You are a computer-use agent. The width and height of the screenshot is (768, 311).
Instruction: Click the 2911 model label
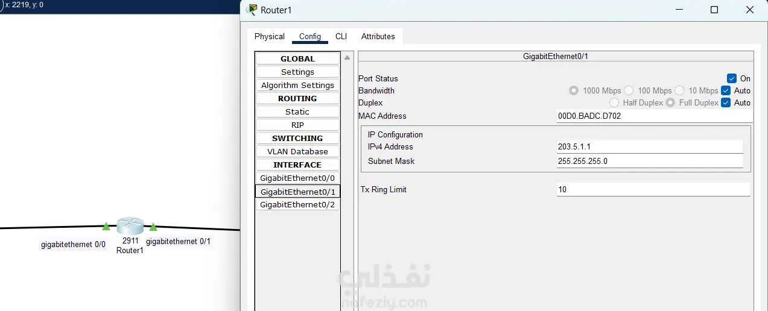click(x=130, y=240)
